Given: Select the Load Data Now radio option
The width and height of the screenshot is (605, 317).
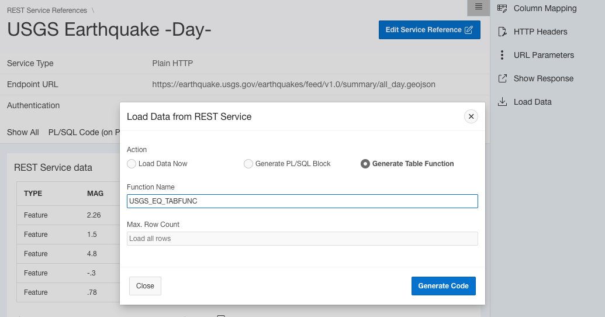Looking at the screenshot, I should tap(132, 164).
